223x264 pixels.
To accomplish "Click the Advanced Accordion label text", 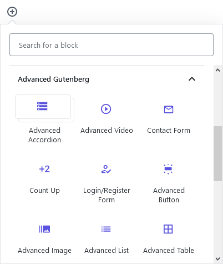I will [x=44, y=135].
